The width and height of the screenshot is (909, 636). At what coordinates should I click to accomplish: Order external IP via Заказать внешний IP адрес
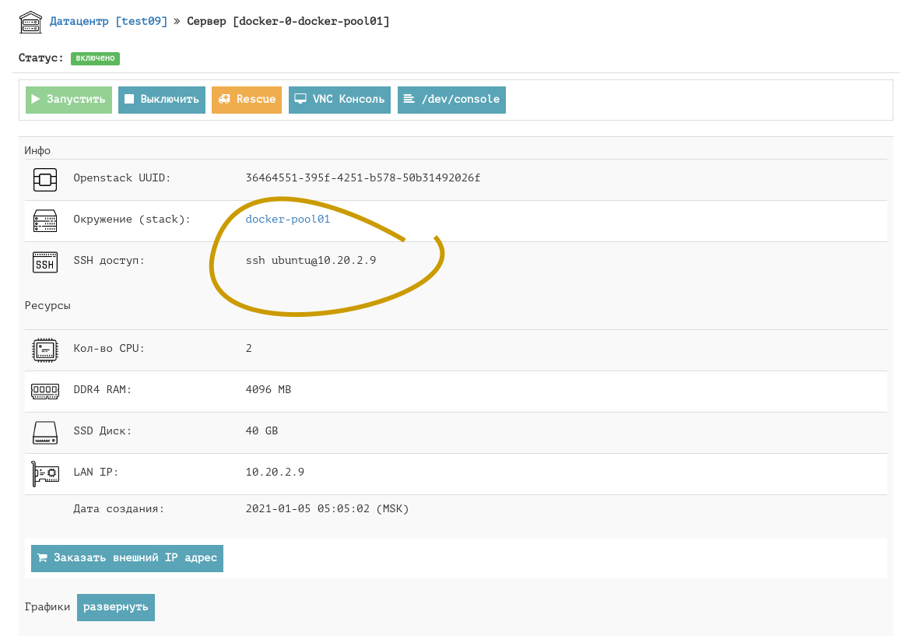point(127,559)
